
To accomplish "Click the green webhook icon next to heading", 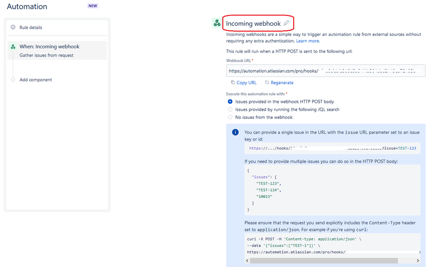I will pyautogui.click(x=217, y=23).
